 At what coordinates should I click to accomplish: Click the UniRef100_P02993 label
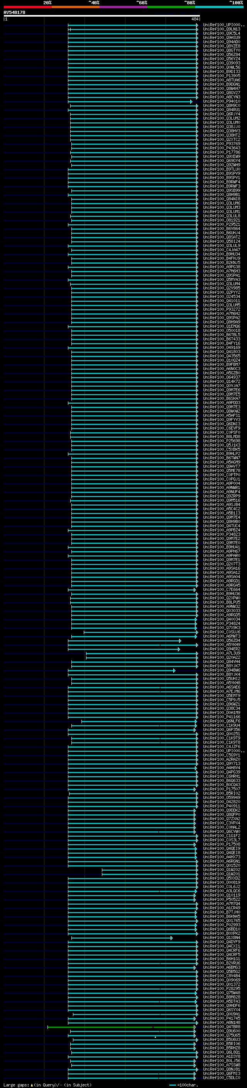click(x=221, y=925)
